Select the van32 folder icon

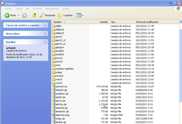(x=54, y=83)
